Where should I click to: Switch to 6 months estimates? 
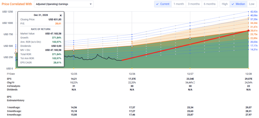click(x=209, y=4)
